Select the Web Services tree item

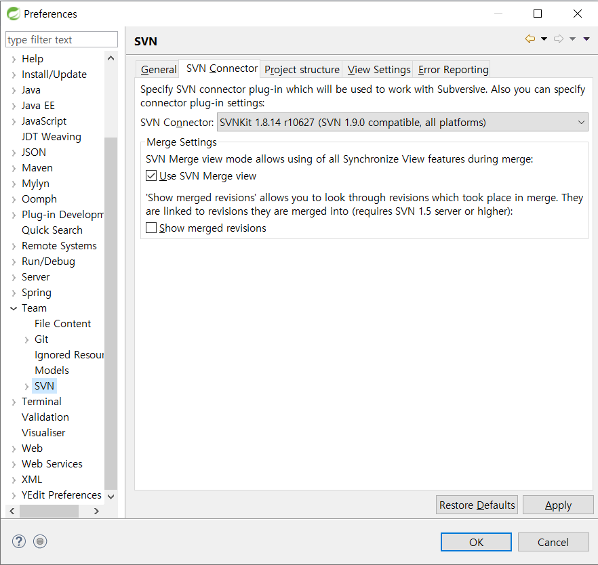pos(52,463)
